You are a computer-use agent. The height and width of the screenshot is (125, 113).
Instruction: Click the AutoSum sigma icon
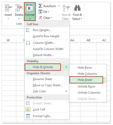point(40,6)
